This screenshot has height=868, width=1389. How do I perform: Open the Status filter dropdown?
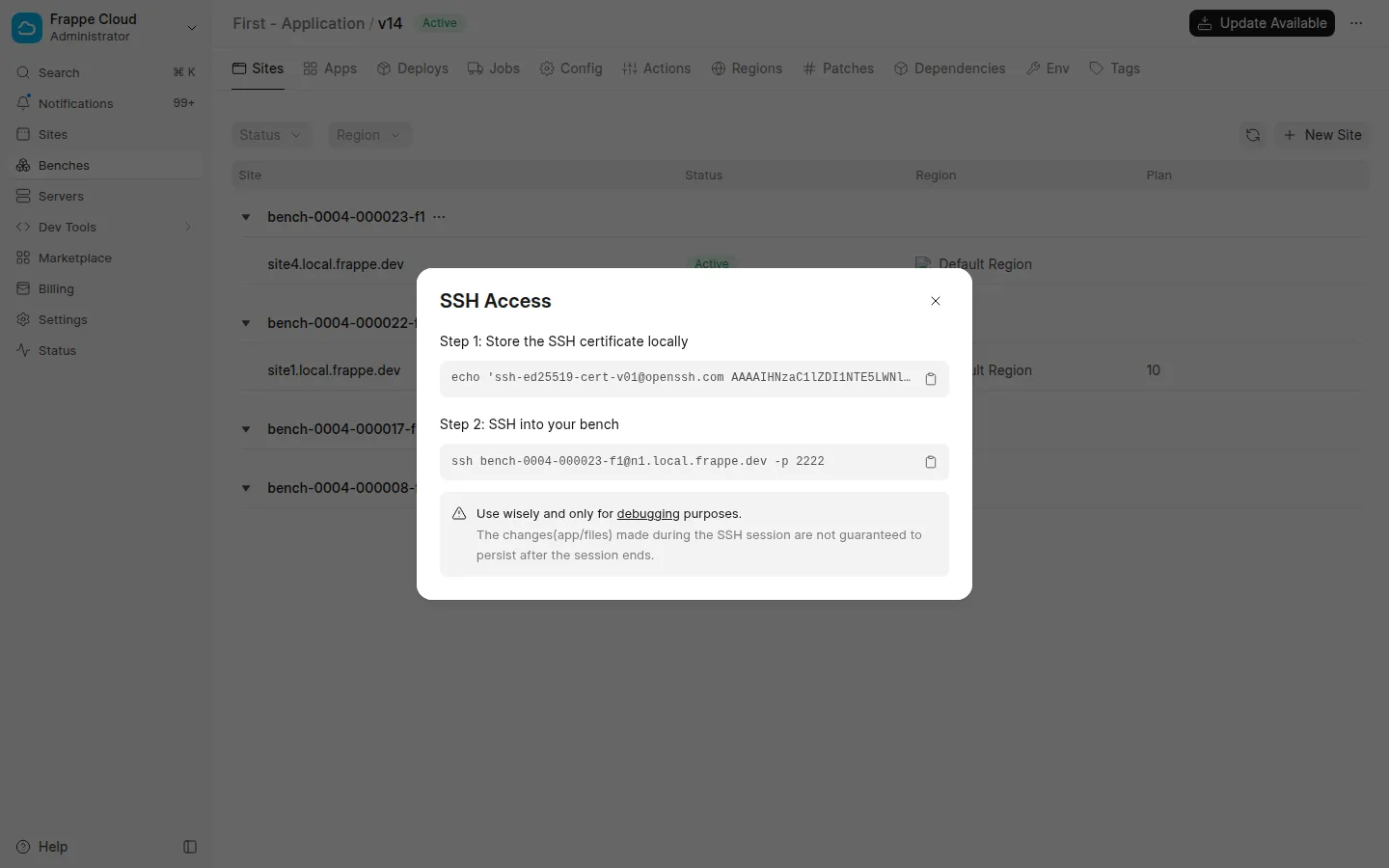(x=270, y=135)
